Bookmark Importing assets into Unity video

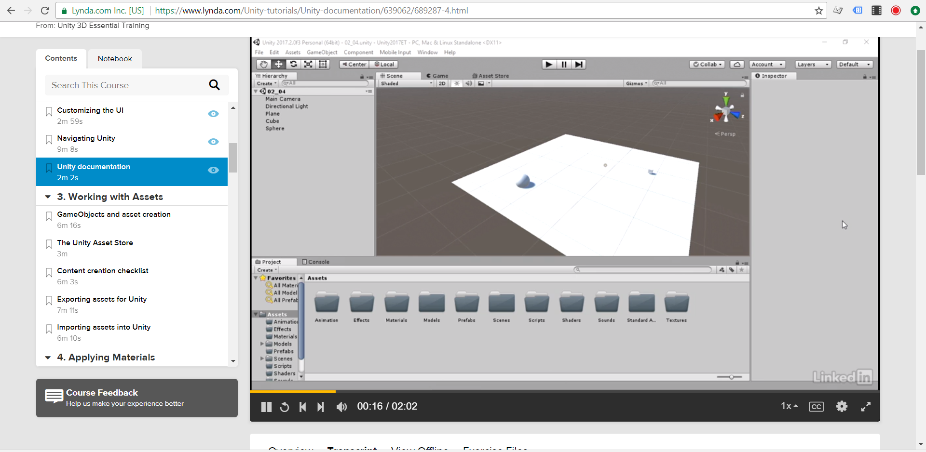click(49, 329)
